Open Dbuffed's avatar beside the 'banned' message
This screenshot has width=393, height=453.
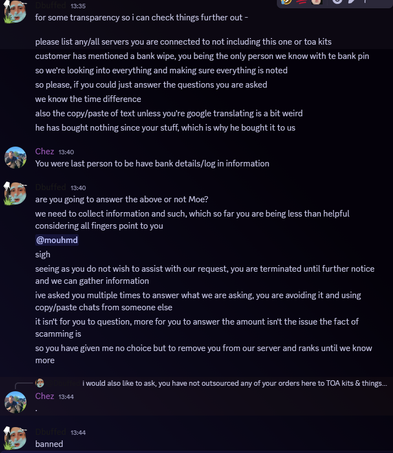pyautogui.click(x=15, y=438)
